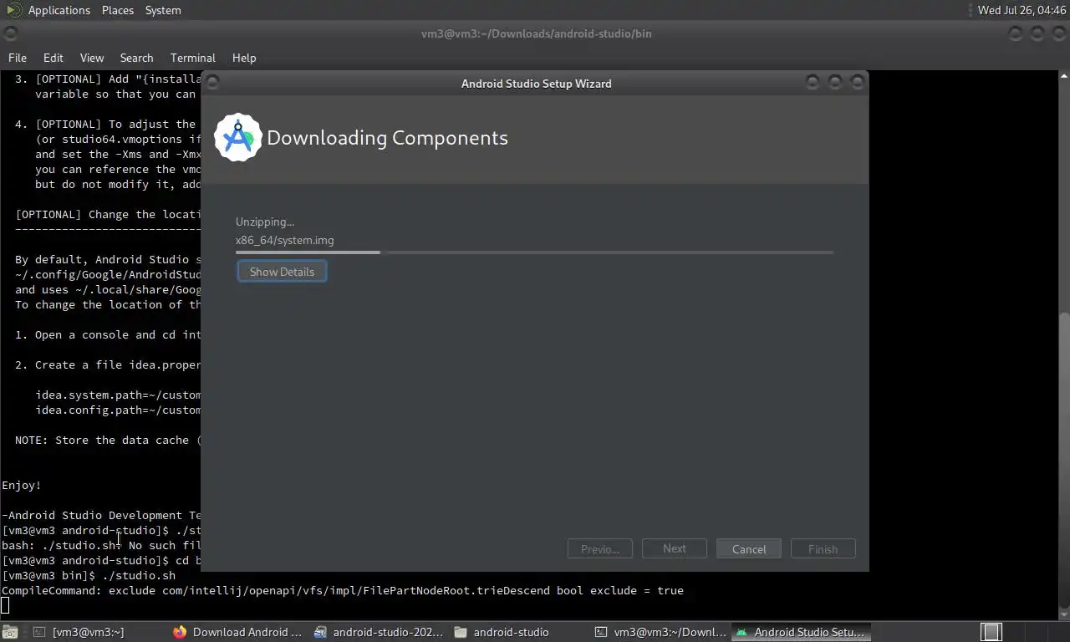Cancel the component download
Screen dimensions: 1070x642
click(x=749, y=549)
